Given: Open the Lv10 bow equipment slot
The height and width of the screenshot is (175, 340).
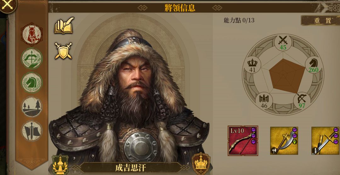Looking at the screenshot, I should pyautogui.click(x=243, y=141).
